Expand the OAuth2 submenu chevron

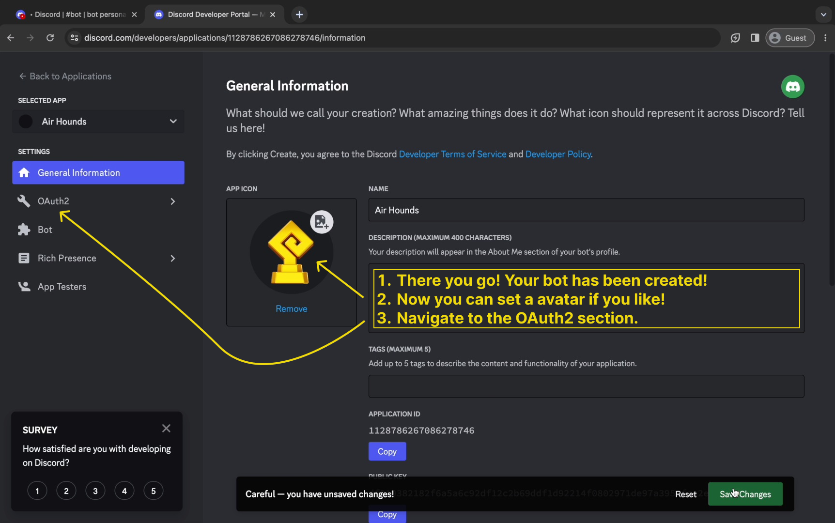(x=173, y=201)
